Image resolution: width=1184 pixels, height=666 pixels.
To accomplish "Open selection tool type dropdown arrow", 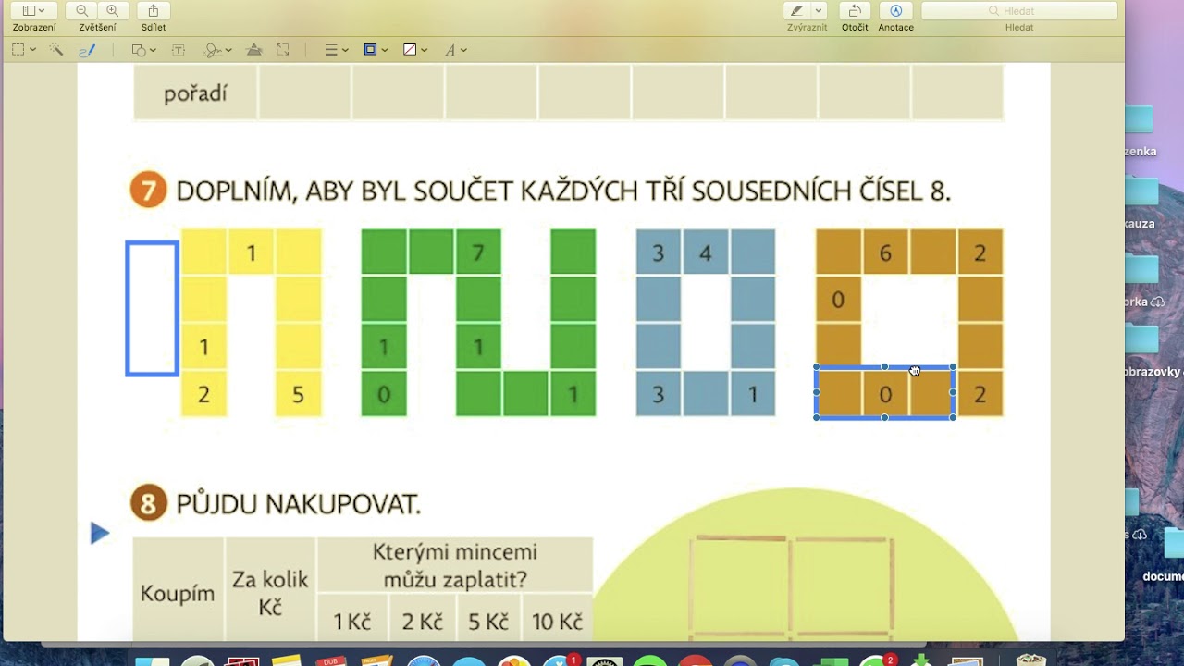I will (x=32, y=50).
